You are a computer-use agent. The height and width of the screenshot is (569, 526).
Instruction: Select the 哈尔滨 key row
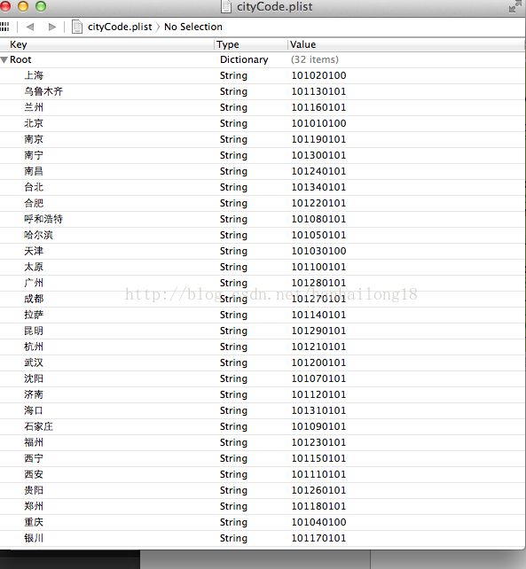38,235
